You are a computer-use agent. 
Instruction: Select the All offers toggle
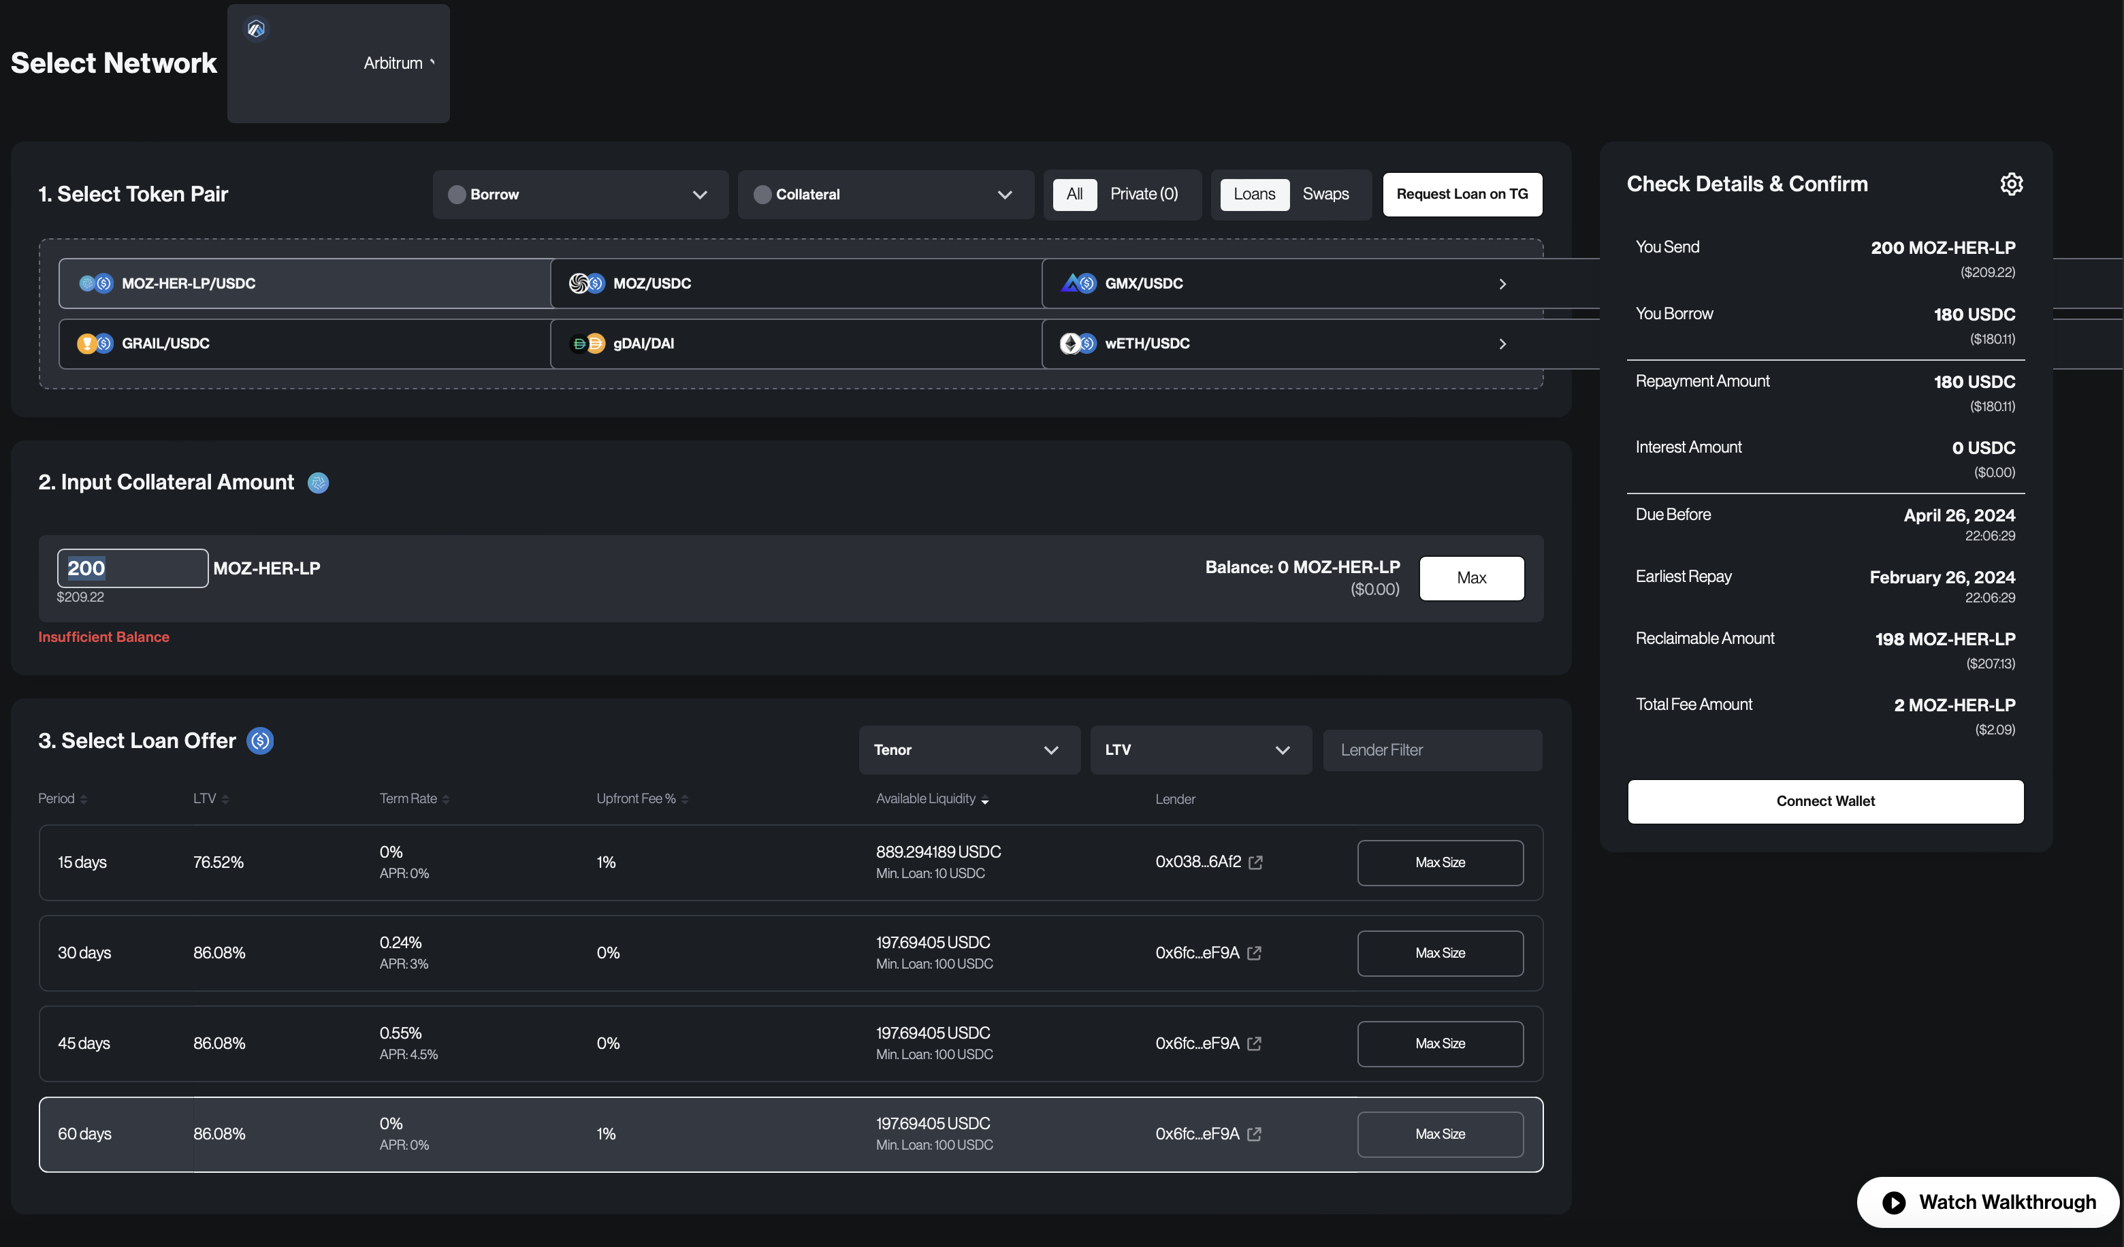[x=1075, y=195]
